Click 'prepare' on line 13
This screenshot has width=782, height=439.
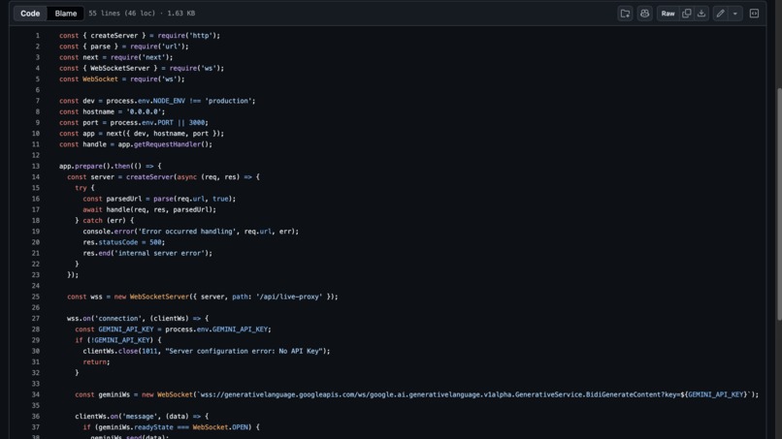(x=88, y=166)
